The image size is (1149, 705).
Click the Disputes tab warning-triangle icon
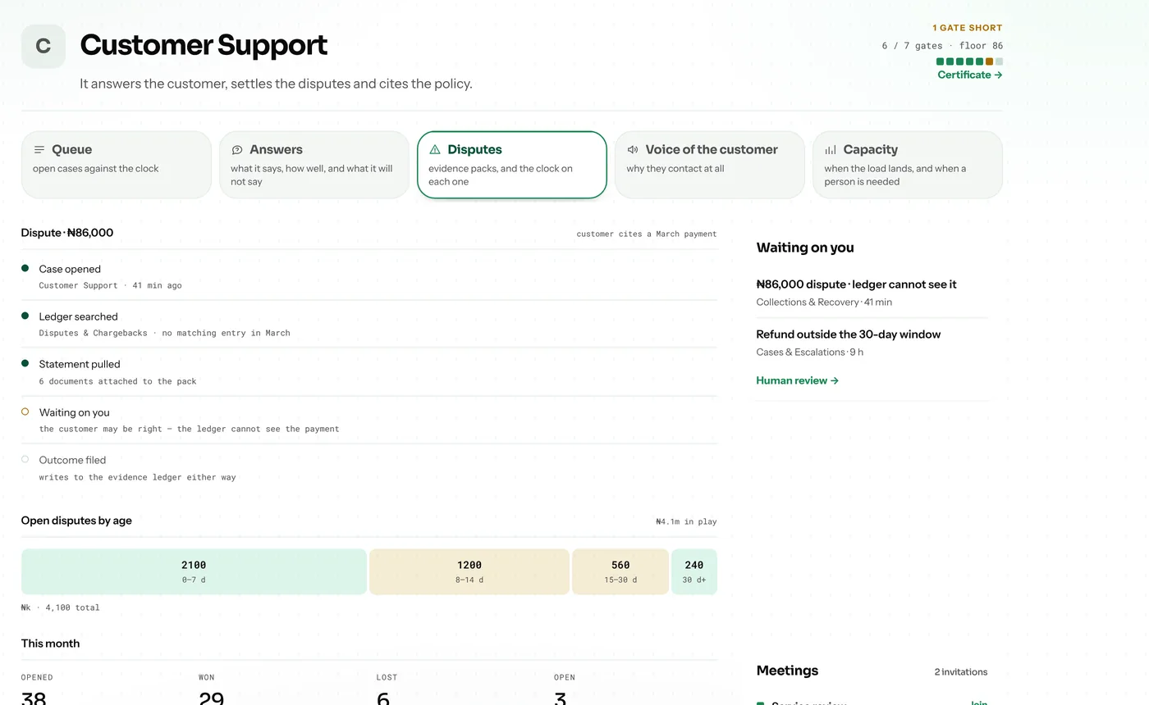[x=434, y=150]
